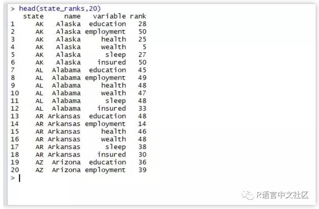
Task: Click Arkansas employment rank value 14
Action: click(x=142, y=124)
